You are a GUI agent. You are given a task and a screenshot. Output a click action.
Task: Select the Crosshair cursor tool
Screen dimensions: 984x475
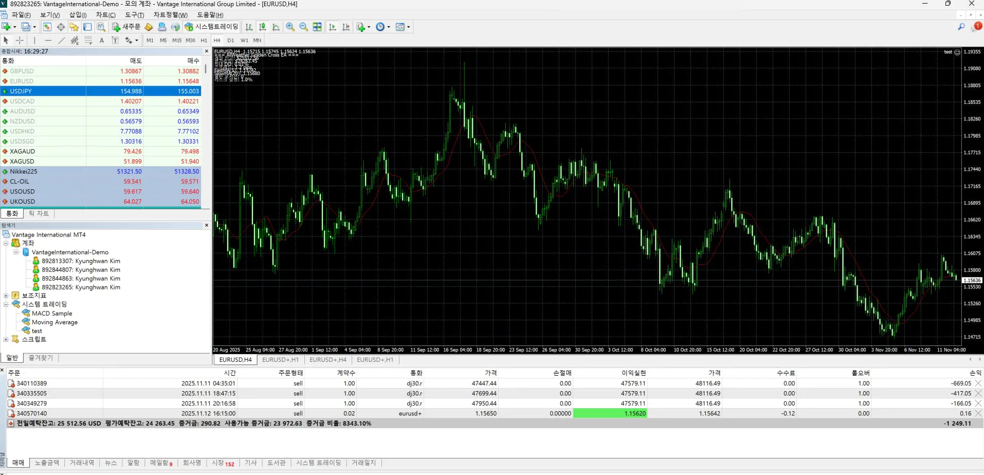pos(20,40)
